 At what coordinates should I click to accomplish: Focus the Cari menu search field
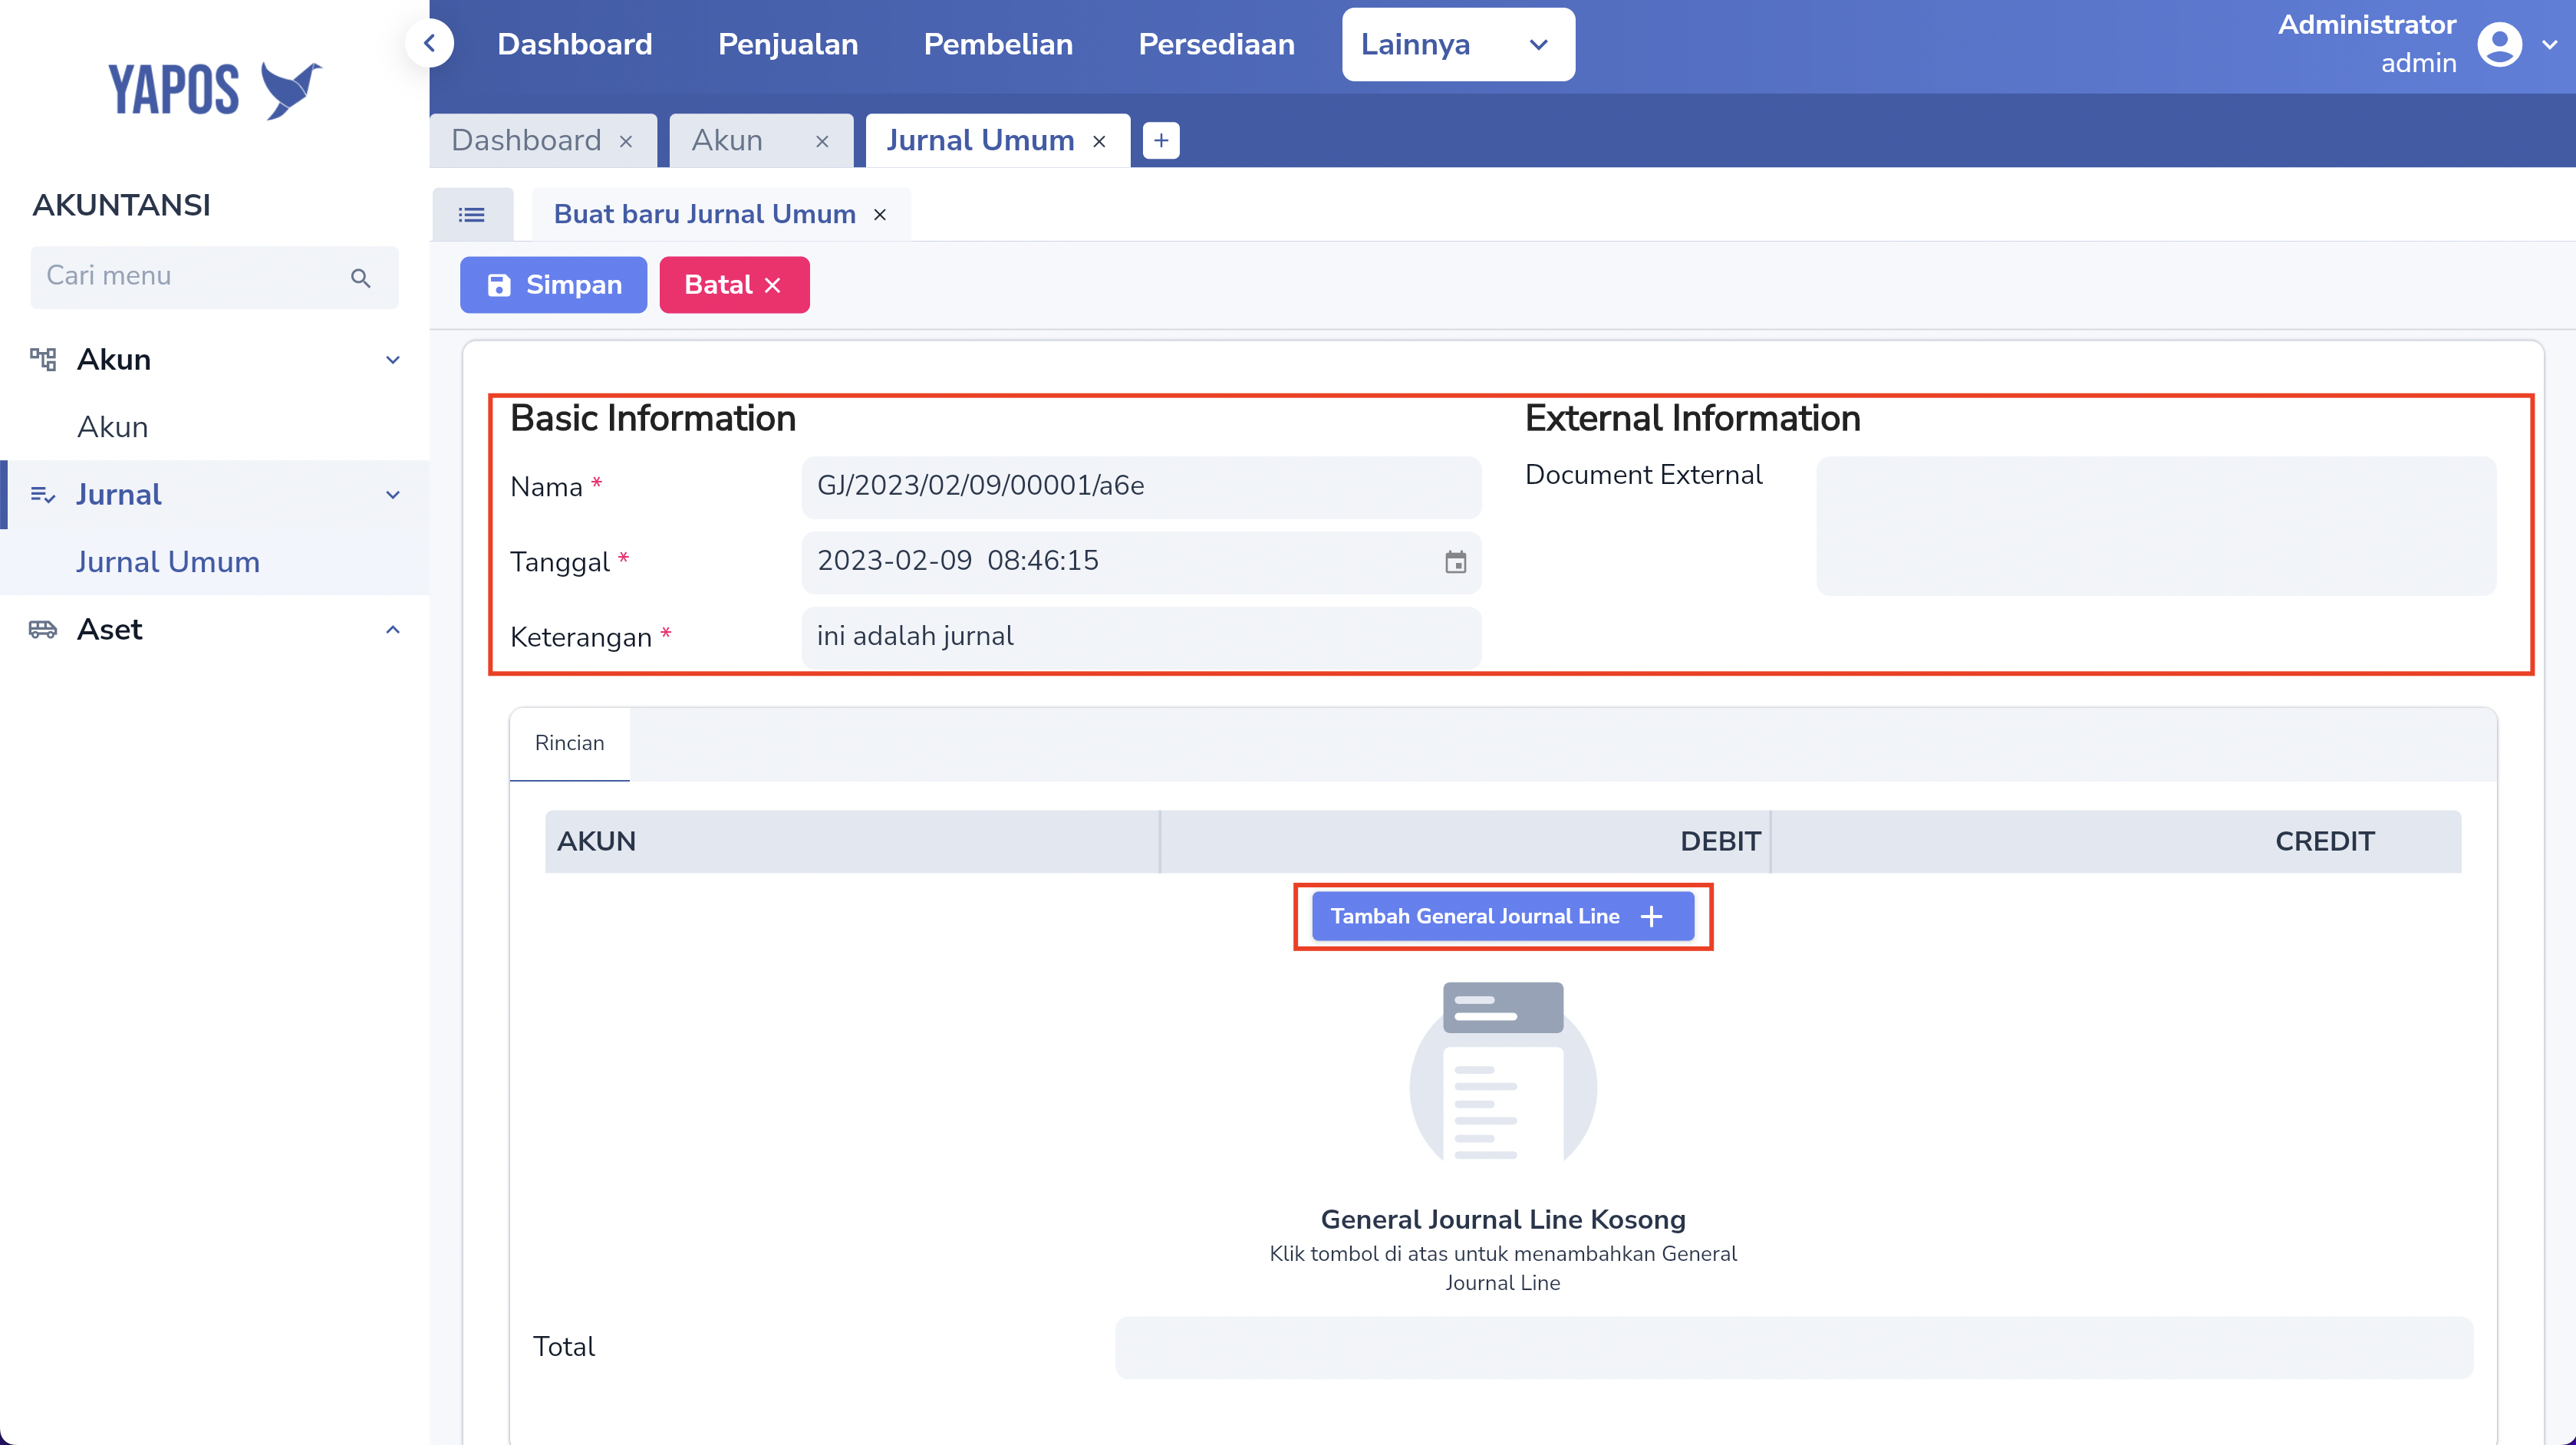(214, 277)
